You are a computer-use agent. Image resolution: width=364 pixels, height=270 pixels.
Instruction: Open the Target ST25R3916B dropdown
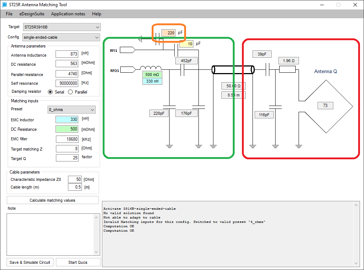61,27
